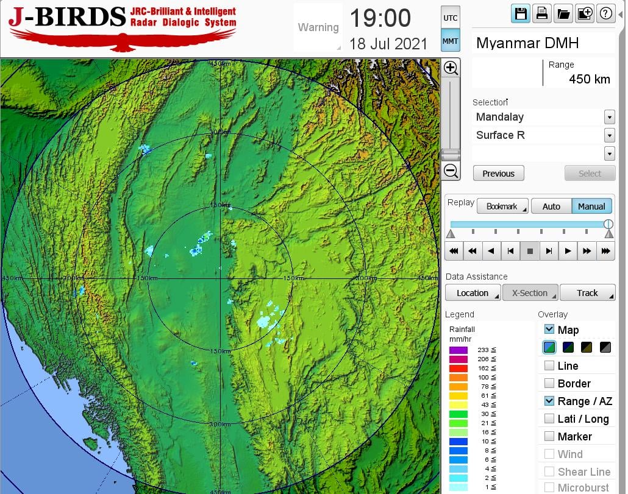This screenshot has height=494, width=628.
Task: Zoom in with the magnifier plus icon
Action: click(451, 68)
